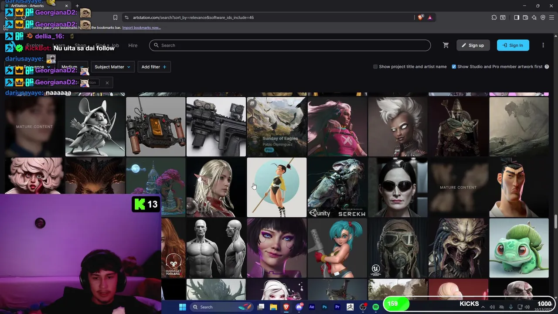Open the Hire menu item
The image size is (558, 314).
coord(133,45)
